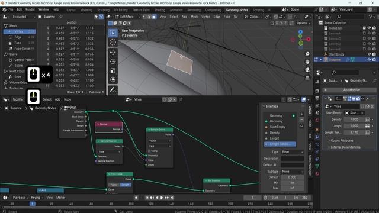Select the Rotate tool in viewport toolbar
This screenshot has width=379, height=213.
point(113,62)
